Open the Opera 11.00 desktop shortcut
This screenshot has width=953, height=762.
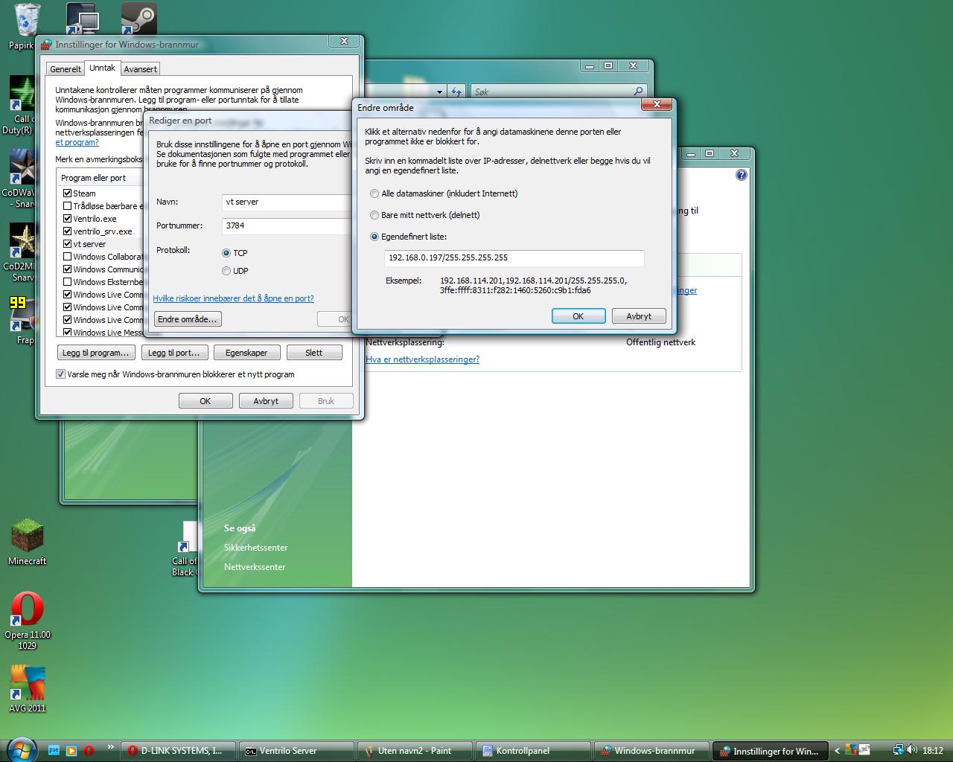28,621
